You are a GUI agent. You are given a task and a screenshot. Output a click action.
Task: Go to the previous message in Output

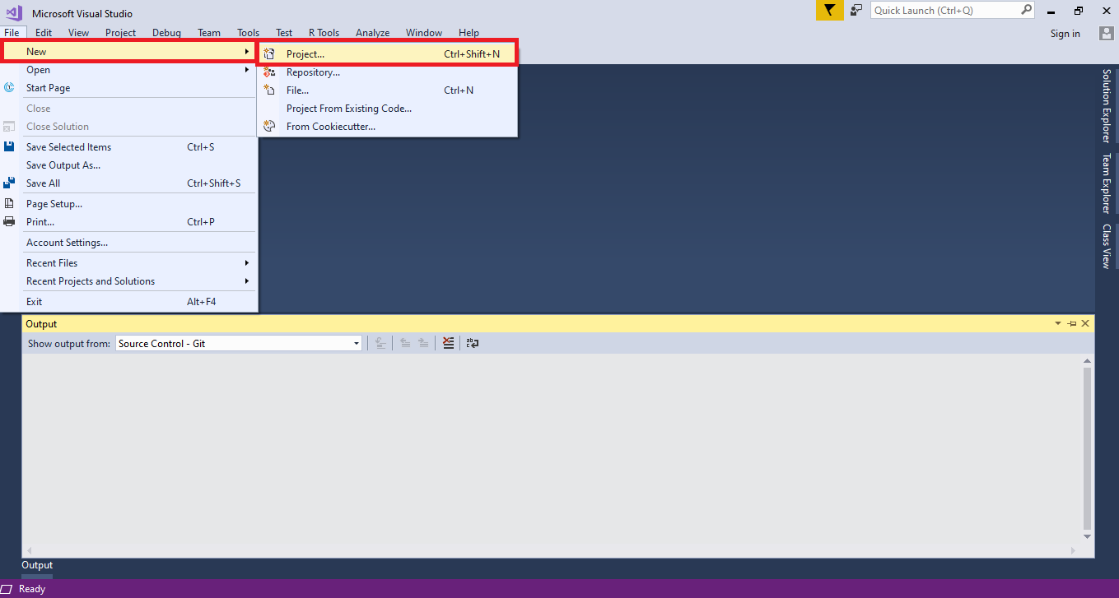point(405,342)
